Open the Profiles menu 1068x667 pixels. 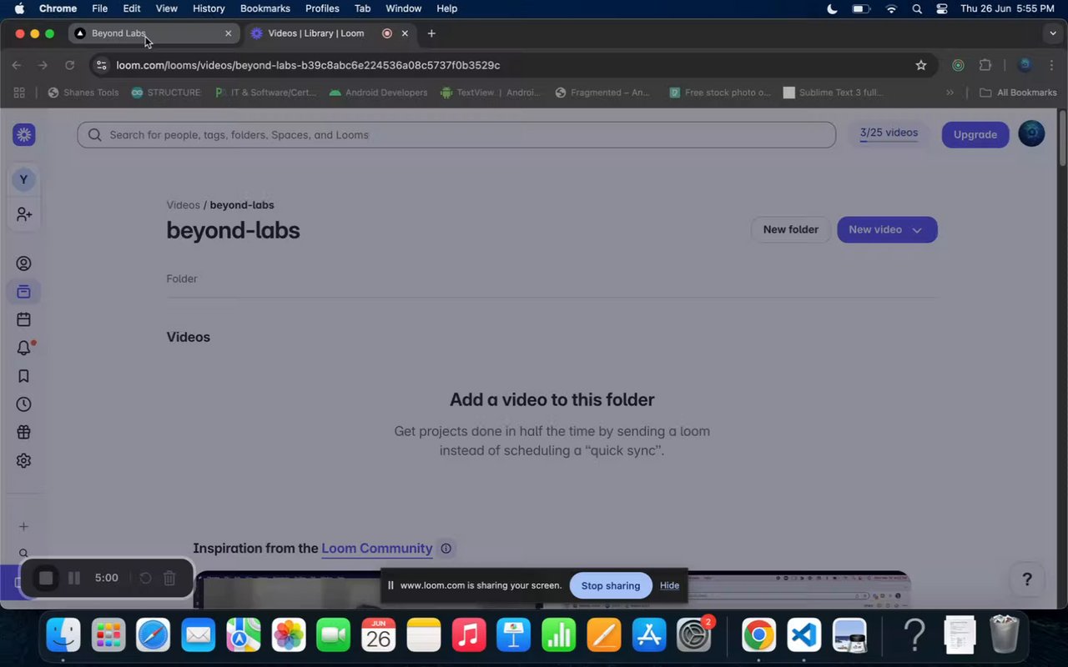point(322,8)
